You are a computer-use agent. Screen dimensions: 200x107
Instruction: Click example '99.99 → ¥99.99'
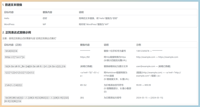click(x=144, y=85)
